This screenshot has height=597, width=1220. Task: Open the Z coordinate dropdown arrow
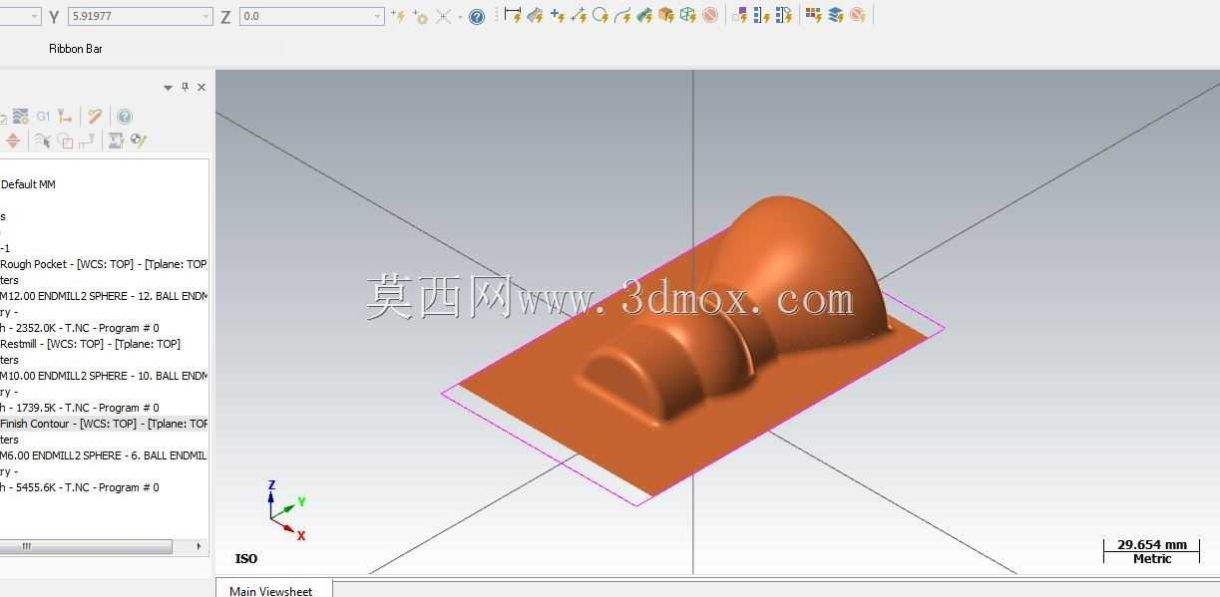point(377,16)
